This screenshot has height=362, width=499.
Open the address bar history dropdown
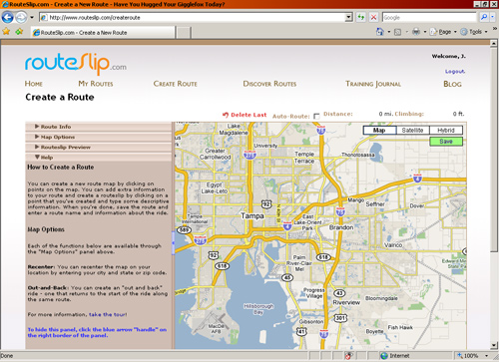348,17
